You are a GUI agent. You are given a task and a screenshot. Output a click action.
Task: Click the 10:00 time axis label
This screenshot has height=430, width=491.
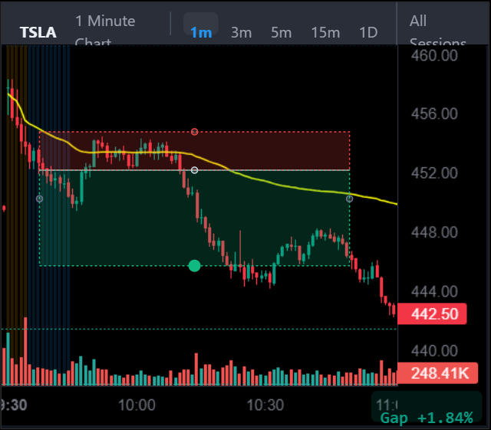(x=137, y=405)
